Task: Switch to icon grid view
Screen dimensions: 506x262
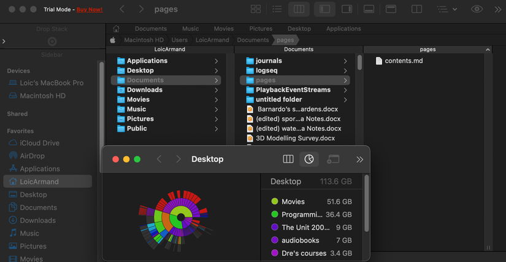Action: [x=256, y=9]
